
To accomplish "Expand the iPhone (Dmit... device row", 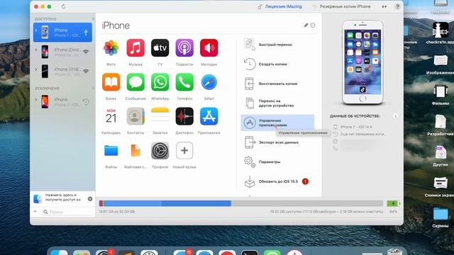I will tap(36, 50).
